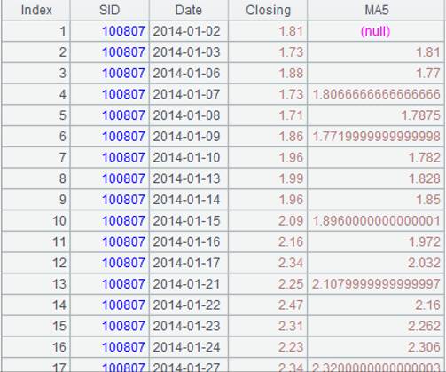The height and width of the screenshot is (372, 446).
Task: Select the (null) MA5 cell
Action: (376, 31)
